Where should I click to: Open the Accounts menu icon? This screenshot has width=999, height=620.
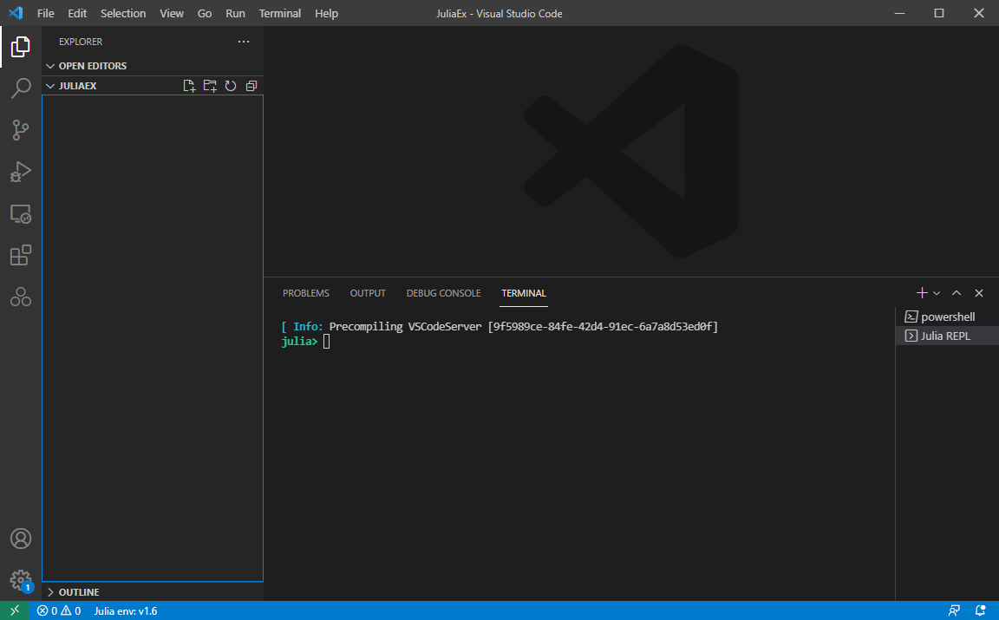click(21, 538)
